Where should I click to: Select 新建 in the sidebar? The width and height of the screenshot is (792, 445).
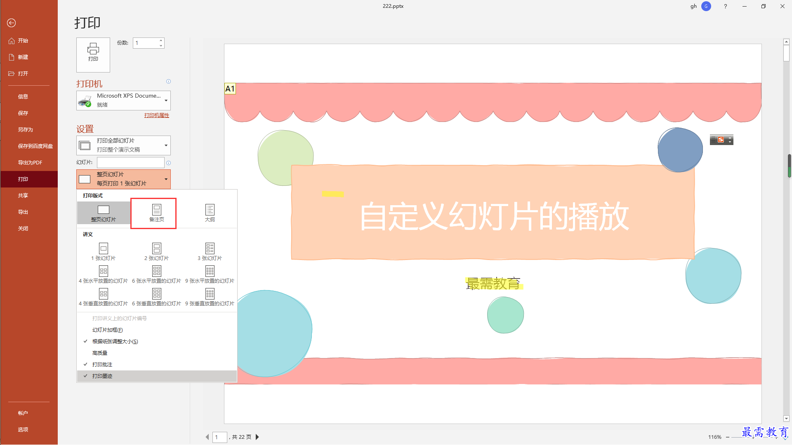[23, 57]
